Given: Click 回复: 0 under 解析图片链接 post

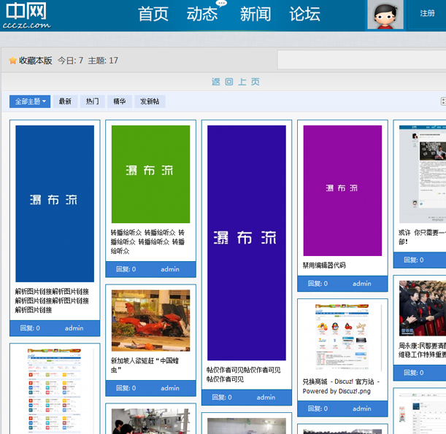Looking at the screenshot, I should (30, 328).
